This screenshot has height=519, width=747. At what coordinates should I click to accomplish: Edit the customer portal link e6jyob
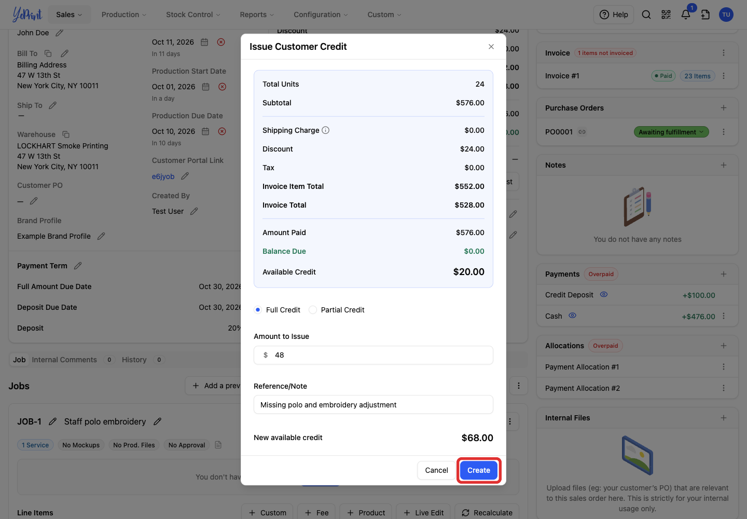click(185, 176)
